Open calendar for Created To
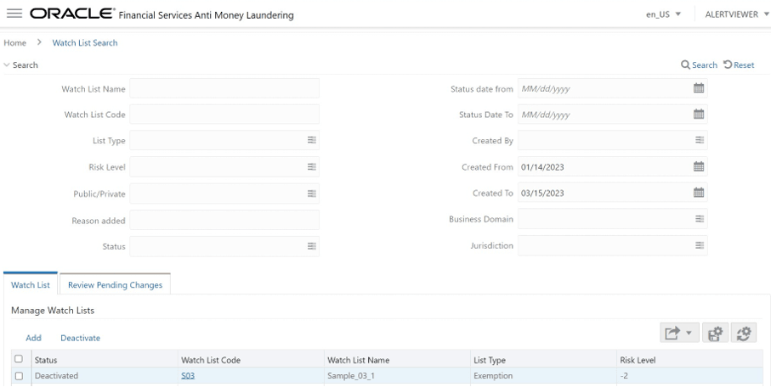 [x=698, y=193]
